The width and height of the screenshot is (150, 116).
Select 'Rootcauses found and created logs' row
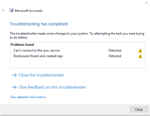click(x=78, y=56)
